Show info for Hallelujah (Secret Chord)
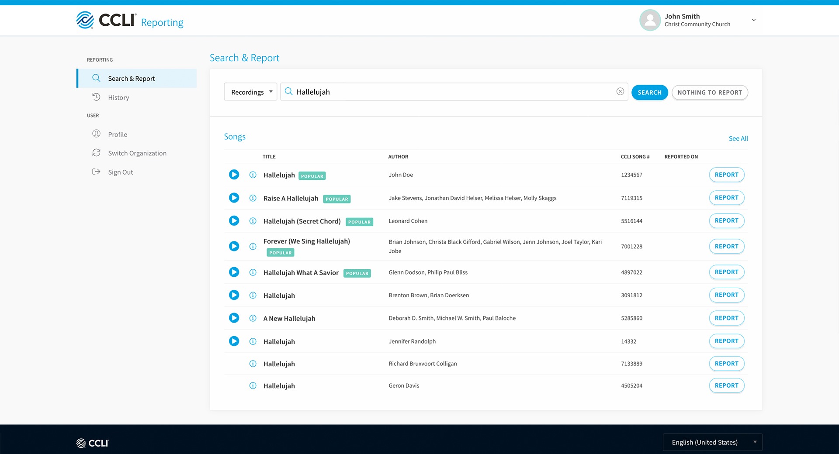The image size is (839, 454). coord(253,221)
